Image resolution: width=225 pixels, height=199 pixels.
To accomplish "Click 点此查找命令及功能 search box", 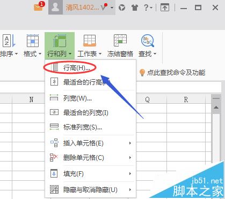I will (176, 73).
